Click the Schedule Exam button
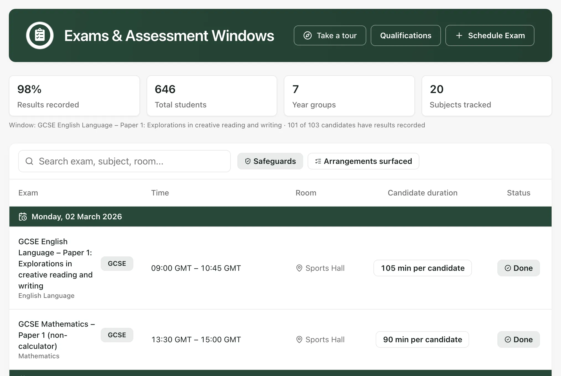 (x=490, y=35)
